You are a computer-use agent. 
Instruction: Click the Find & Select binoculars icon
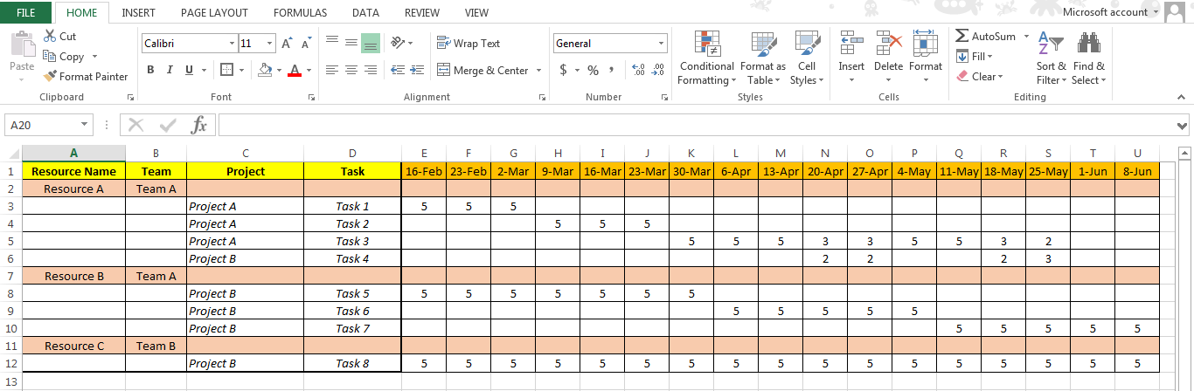[1088, 45]
